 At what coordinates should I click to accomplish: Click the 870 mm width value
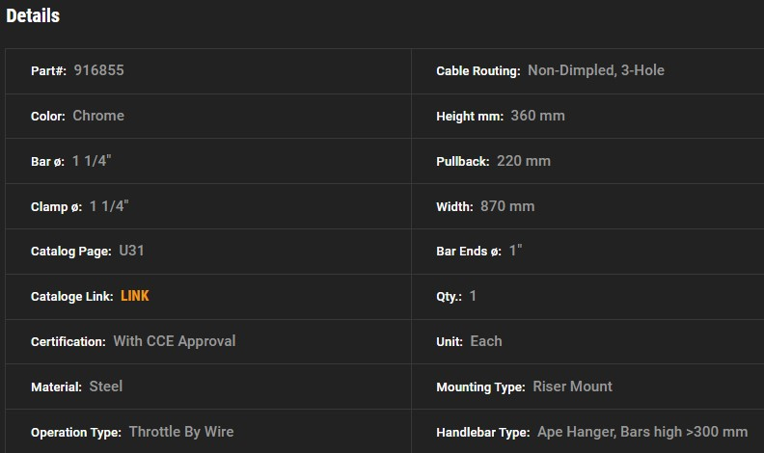pyautogui.click(x=507, y=206)
